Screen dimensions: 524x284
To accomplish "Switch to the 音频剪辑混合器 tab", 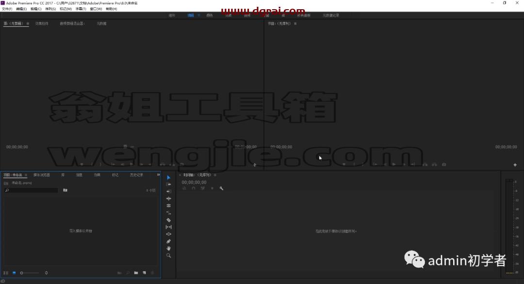I will [72, 24].
